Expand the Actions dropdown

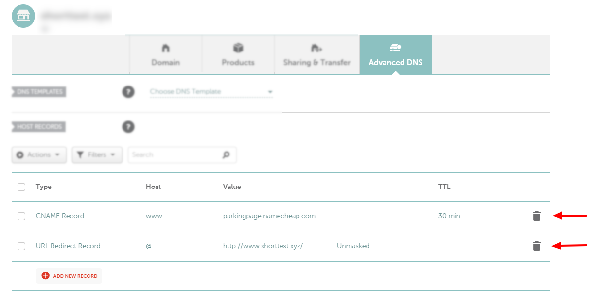tap(39, 154)
